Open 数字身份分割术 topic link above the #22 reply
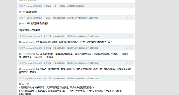The width and height of the screenshot is (179, 95). (x=75, y=48)
